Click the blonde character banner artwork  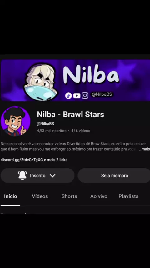pos(41,82)
